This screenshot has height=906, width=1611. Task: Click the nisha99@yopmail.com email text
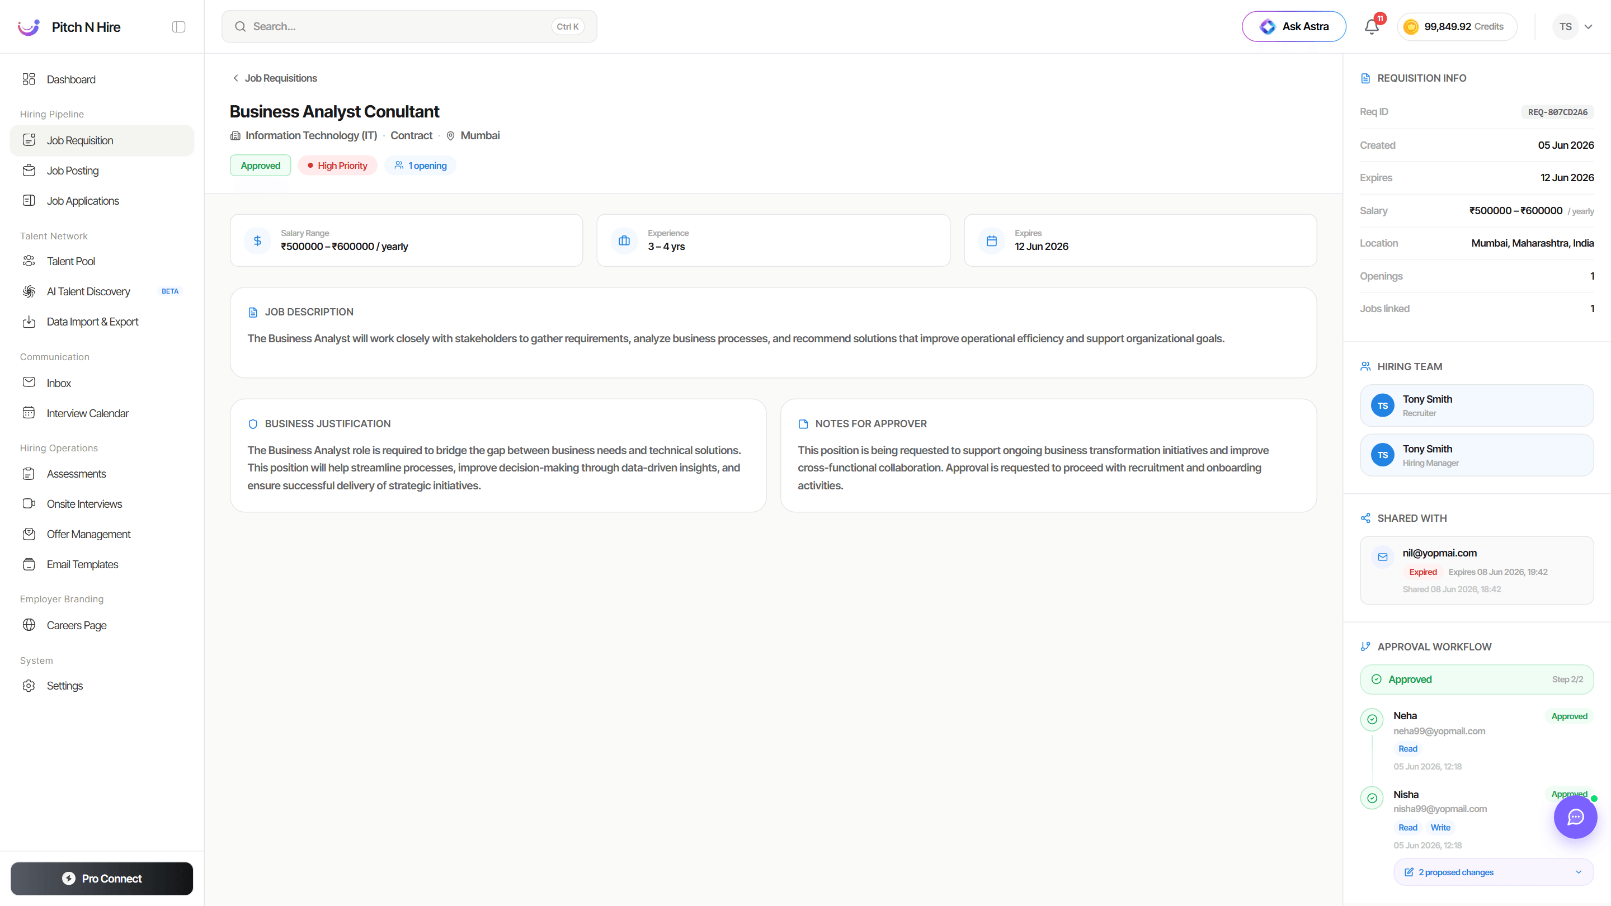coord(1440,809)
